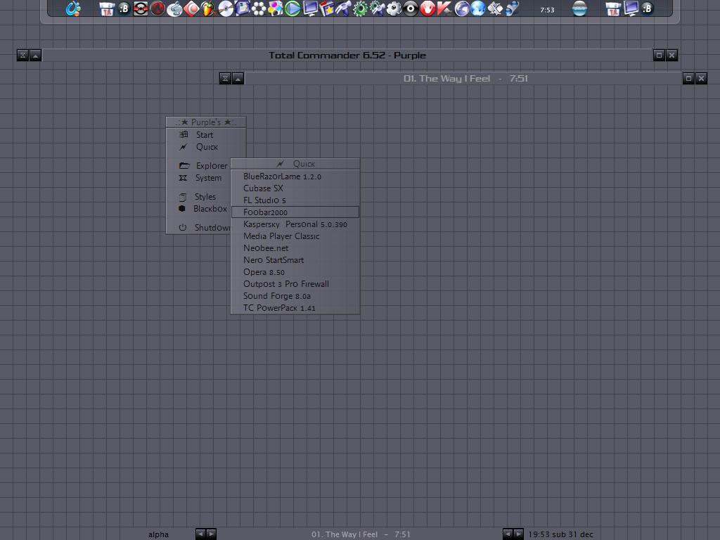The width and height of the screenshot is (720, 540).
Task: Open the blue framed picture dock icon
Action: pyautogui.click(x=242, y=8)
